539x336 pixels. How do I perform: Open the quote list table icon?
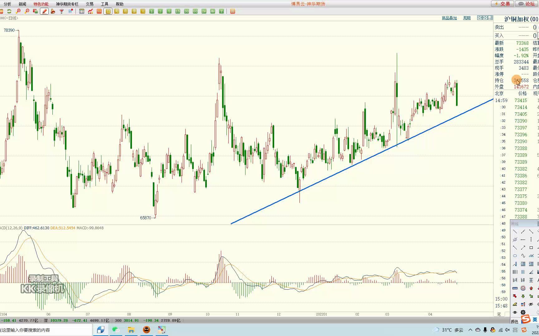click(82, 11)
